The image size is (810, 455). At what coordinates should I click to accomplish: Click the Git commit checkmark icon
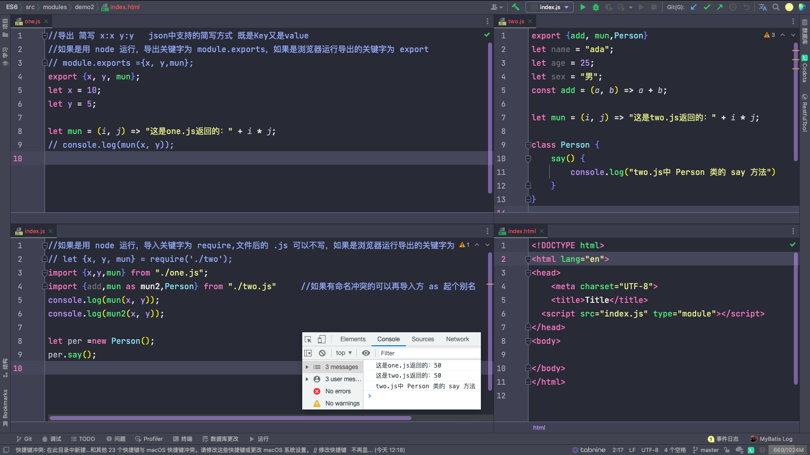pyautogui.click(x=707, y=7)
